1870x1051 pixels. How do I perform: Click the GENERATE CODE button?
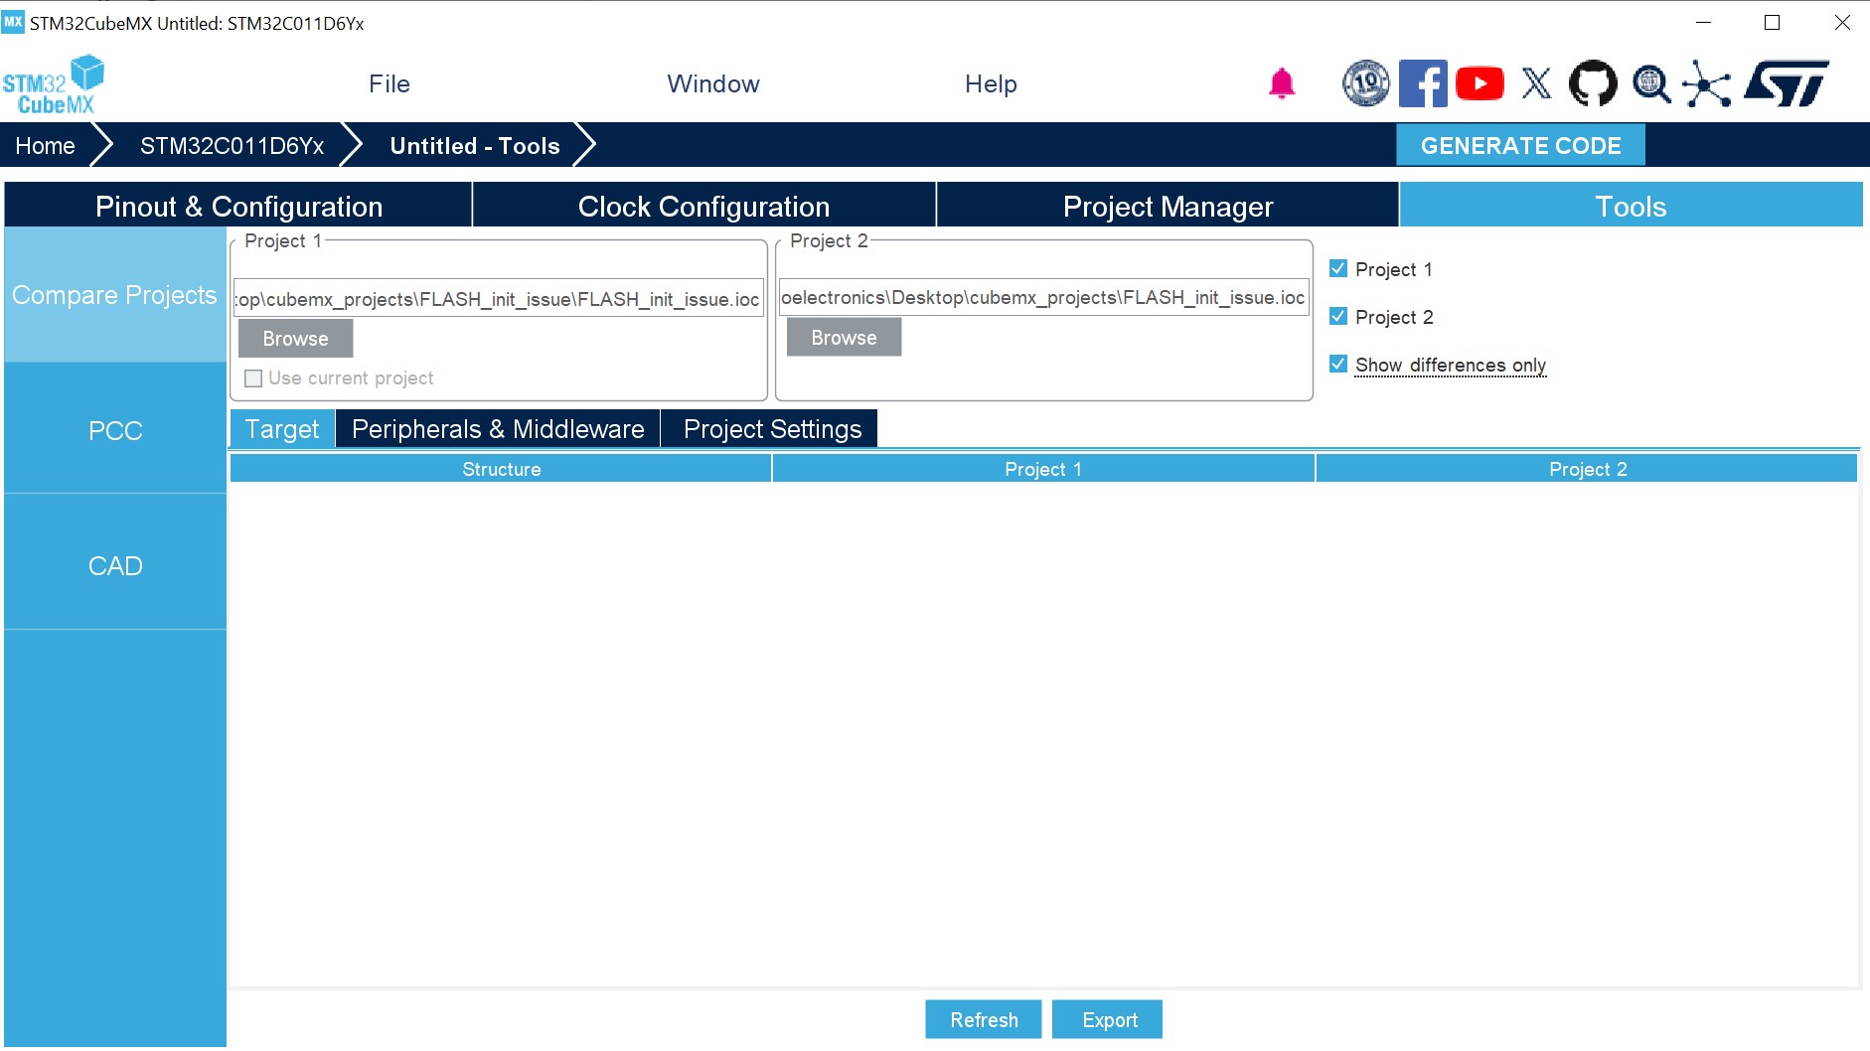1520,145
